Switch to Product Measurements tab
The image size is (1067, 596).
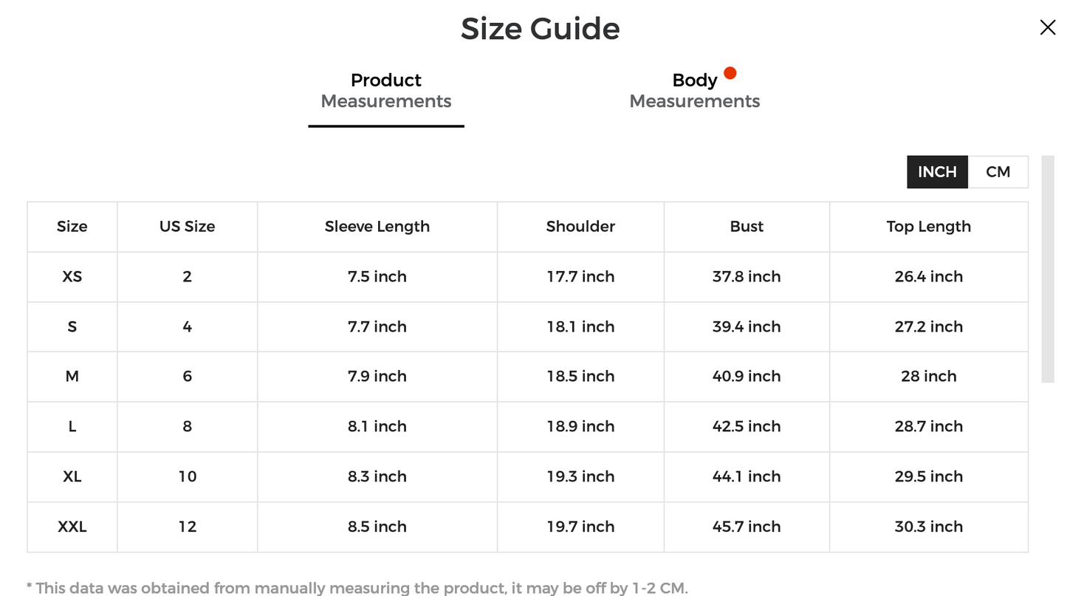point(385,91)
